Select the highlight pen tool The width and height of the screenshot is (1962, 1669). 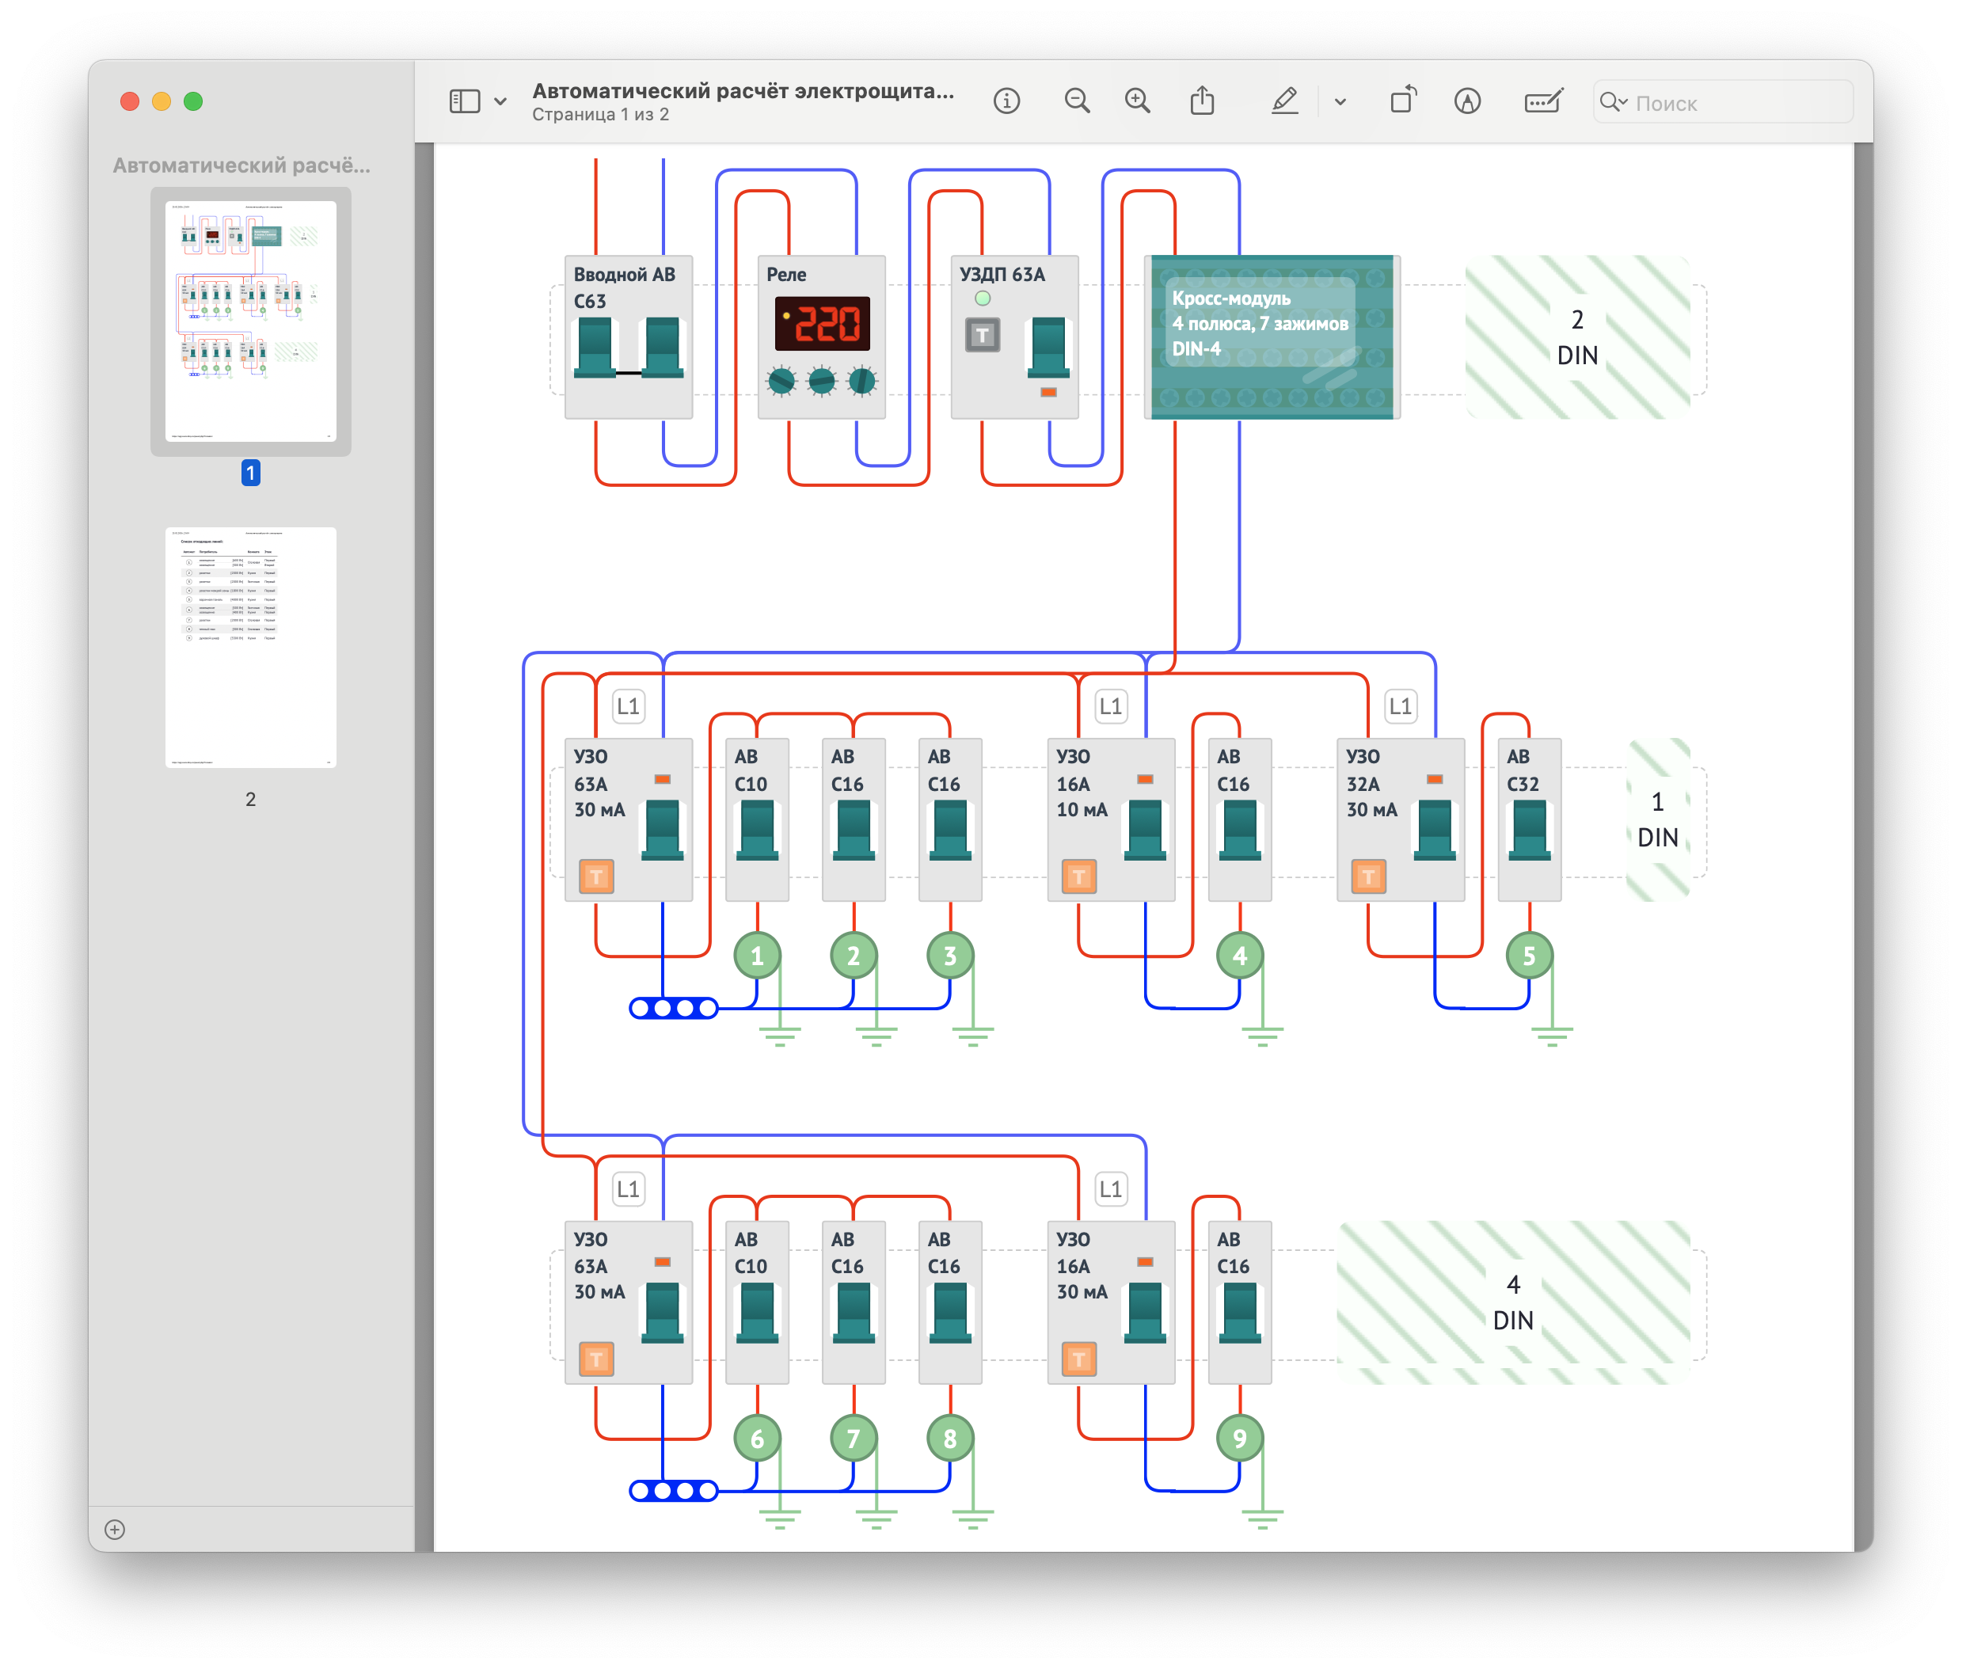(x=1283, y=101)
